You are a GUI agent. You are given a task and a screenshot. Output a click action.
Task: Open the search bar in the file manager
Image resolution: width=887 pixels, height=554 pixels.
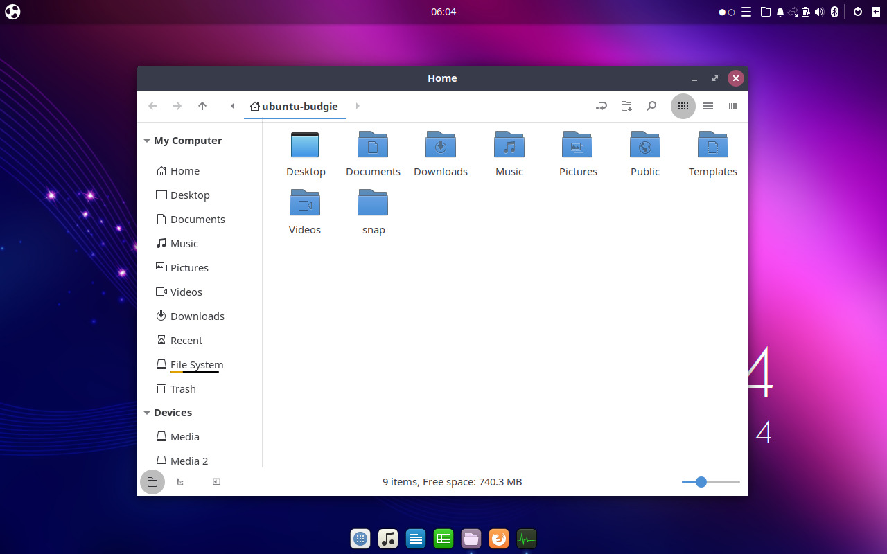651,106
